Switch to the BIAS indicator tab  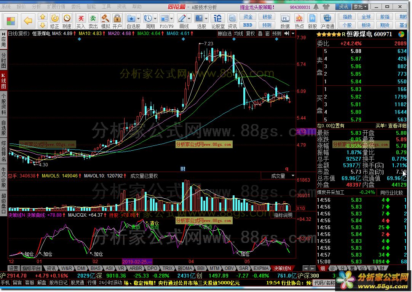pos(95,268)
